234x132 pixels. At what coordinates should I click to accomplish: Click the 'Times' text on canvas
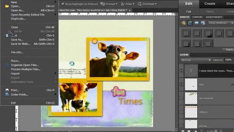tap(131, 101)
